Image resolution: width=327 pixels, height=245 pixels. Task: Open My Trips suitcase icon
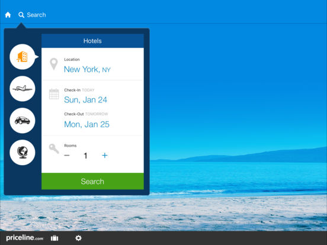54,238
